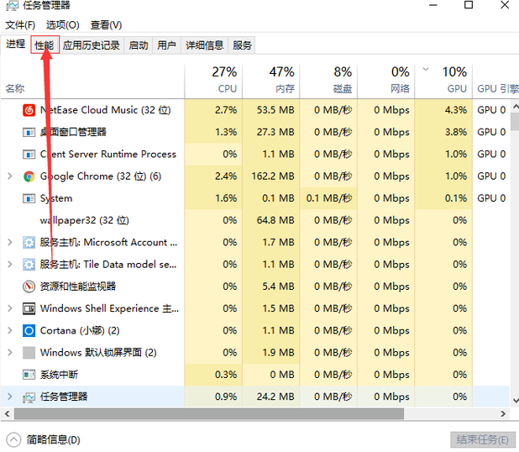The height and width of the screenshot is (452, 519).
Task: Open the 文件(F) menu
Action: pos(20,25)
